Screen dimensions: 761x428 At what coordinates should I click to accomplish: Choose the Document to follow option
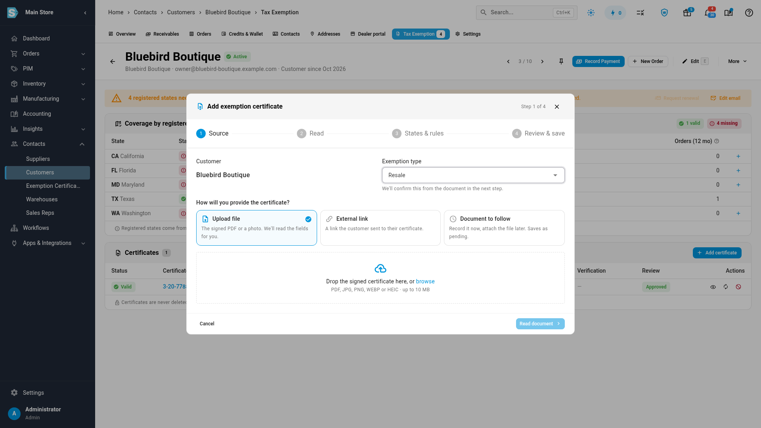click(x=504, y=228)
